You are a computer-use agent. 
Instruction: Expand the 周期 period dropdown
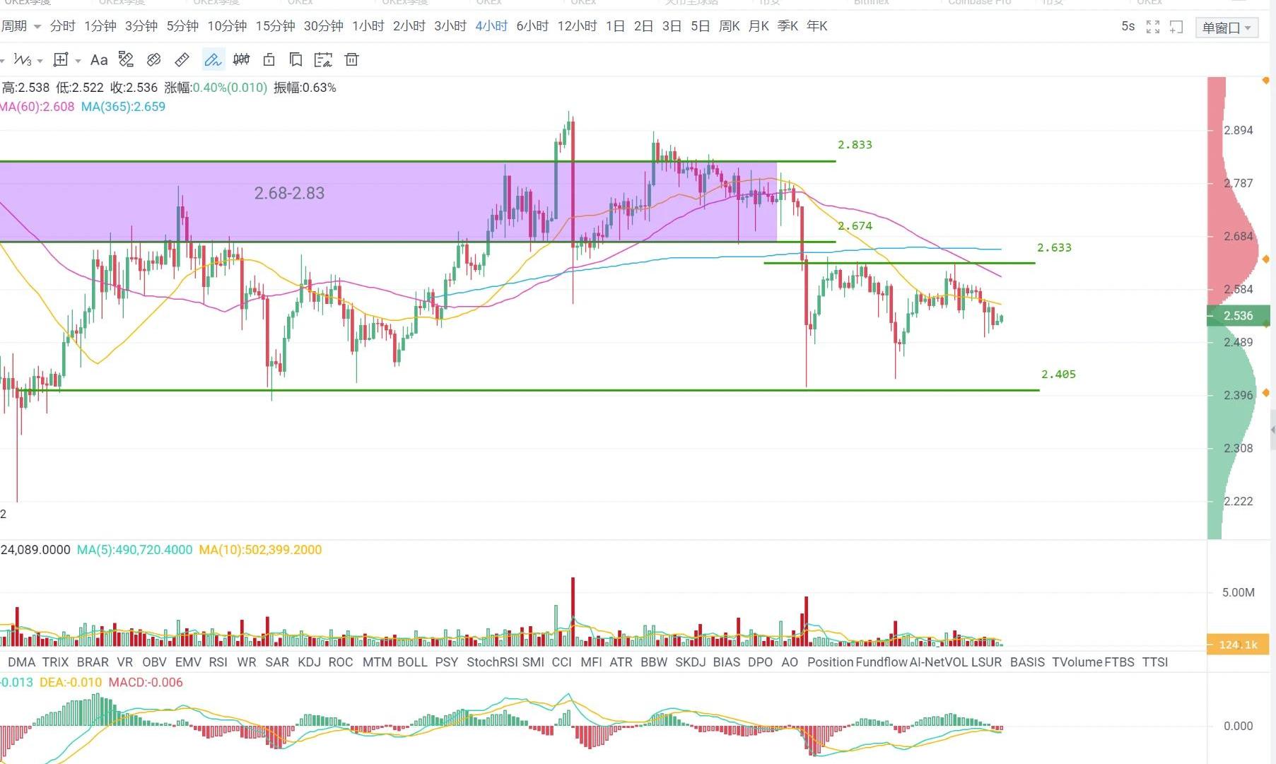click(21, 26)
